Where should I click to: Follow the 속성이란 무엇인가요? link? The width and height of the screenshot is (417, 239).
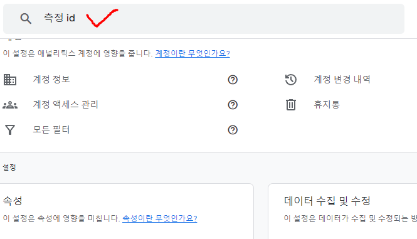[159, 218]
